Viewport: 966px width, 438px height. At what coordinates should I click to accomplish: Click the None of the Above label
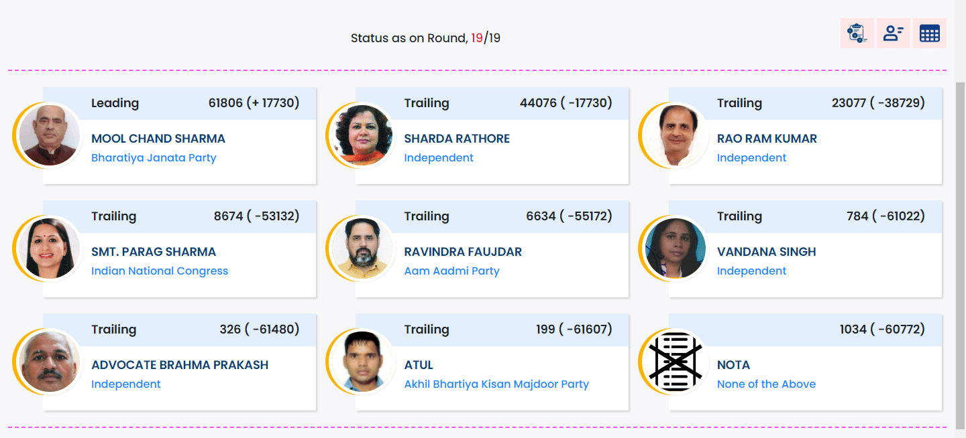pyautogui.click(x=766, y=384)
